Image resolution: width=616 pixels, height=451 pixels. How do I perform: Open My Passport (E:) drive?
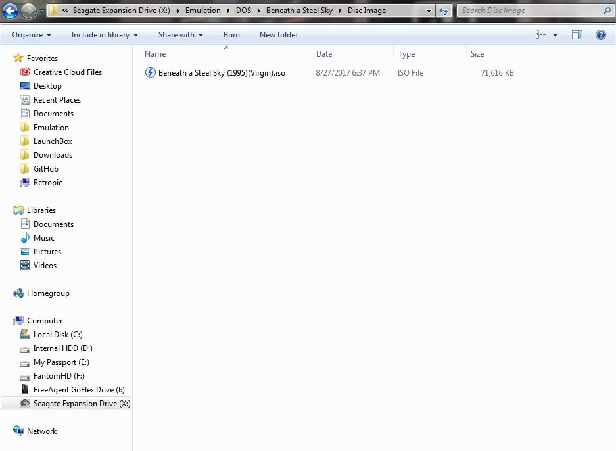[x=61, y=362]
